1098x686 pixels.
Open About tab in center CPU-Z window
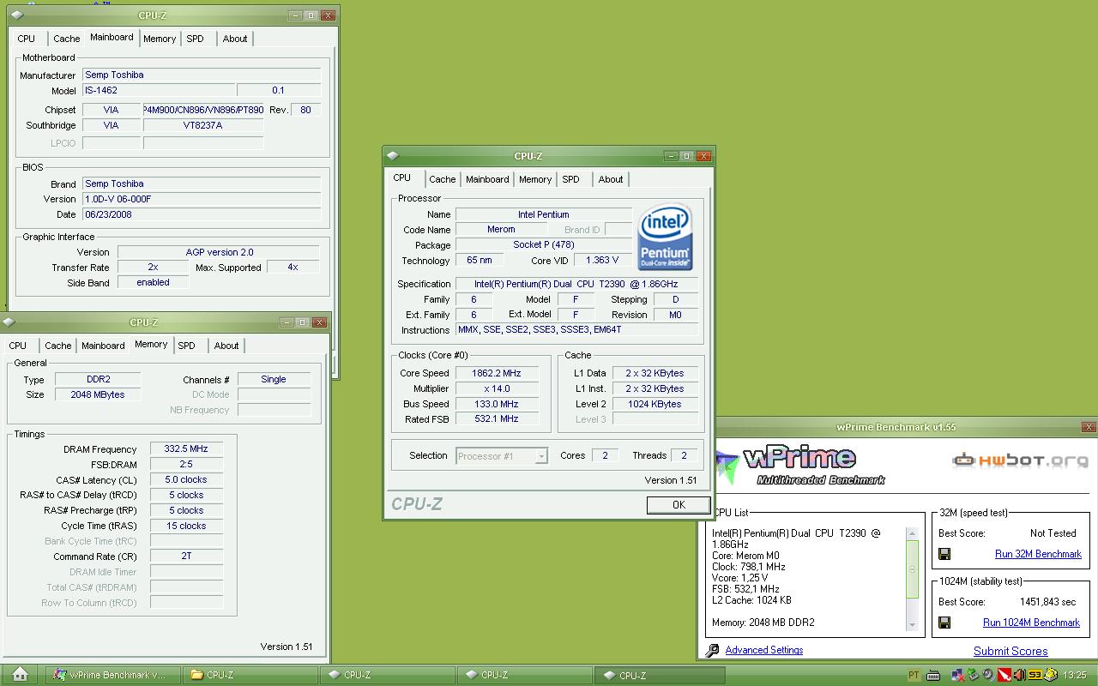coord(611,179)
